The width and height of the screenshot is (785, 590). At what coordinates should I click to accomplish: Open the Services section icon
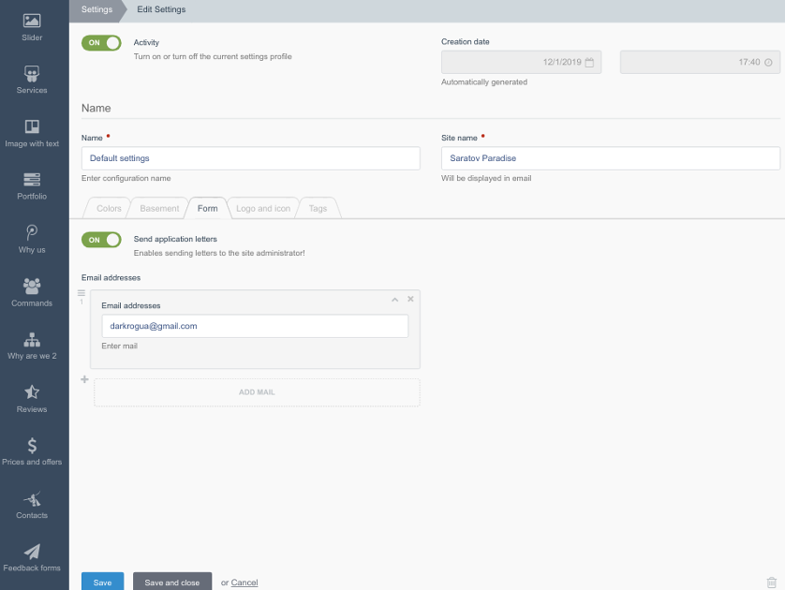click(x=32, y=74)
